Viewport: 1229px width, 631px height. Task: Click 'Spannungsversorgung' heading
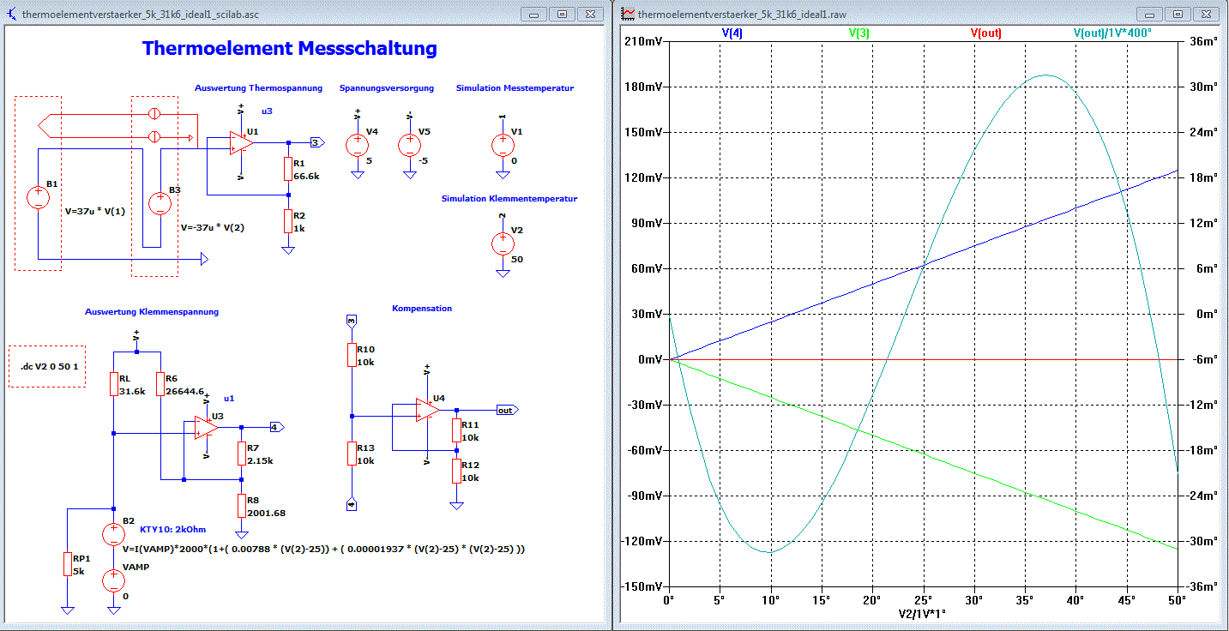tap(387, 87)
